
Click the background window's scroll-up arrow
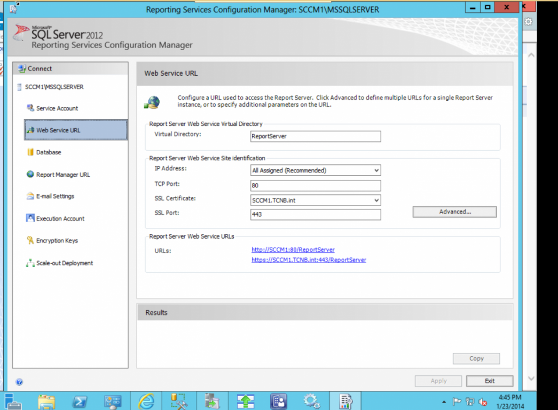coord(531,55)
